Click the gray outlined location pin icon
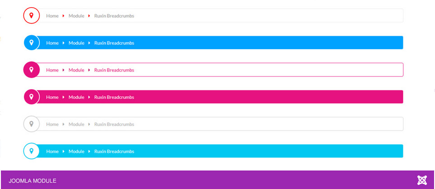This screenshot has width=435, height=189. point(31,124)
